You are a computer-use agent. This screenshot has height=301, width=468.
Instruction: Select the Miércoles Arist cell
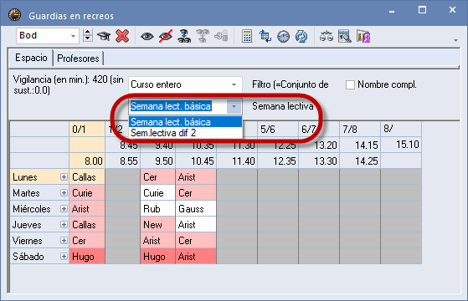[x=87, y=209]
